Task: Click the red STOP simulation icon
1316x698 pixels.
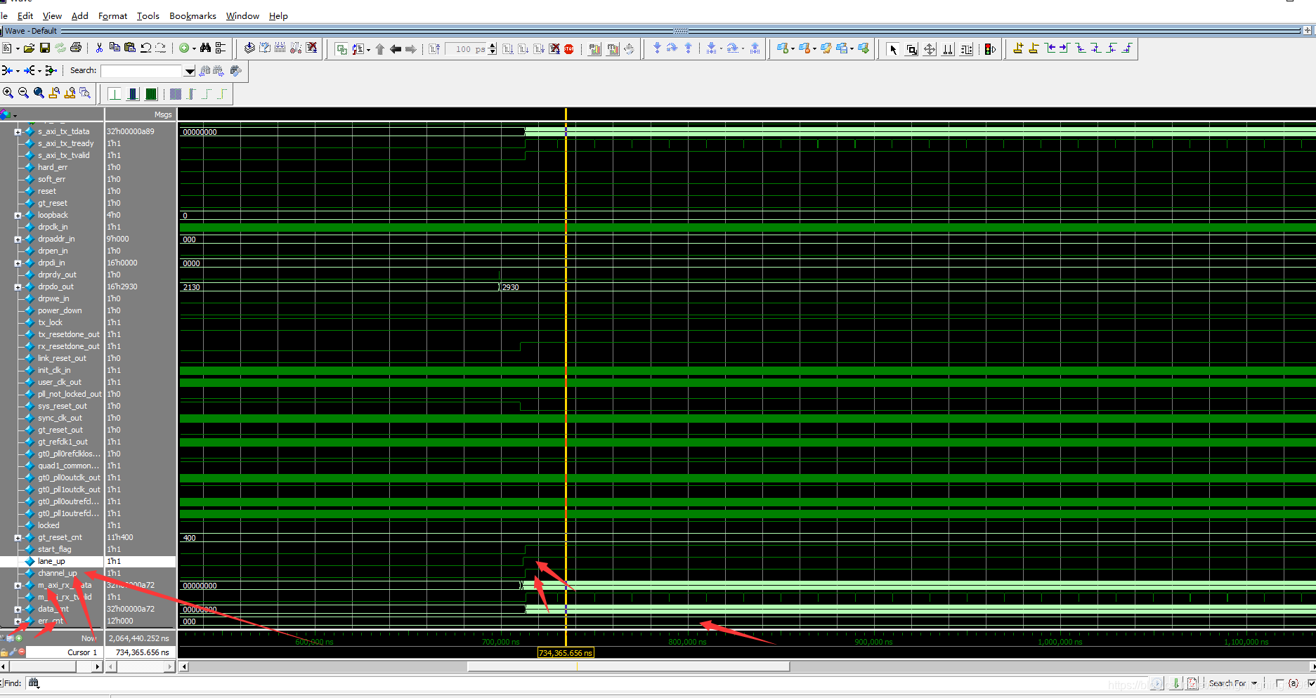Action: [568, 49]
